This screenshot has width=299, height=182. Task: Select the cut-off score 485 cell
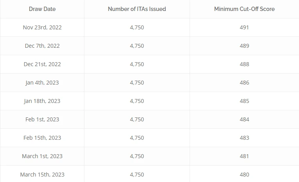[244, 101]
